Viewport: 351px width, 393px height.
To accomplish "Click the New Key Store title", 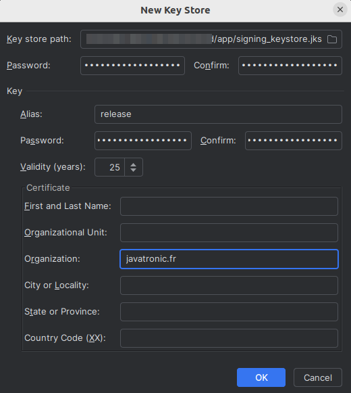I will tap(175, 10).
